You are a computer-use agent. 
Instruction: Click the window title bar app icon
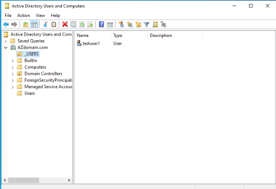click(x=7, y=6)
